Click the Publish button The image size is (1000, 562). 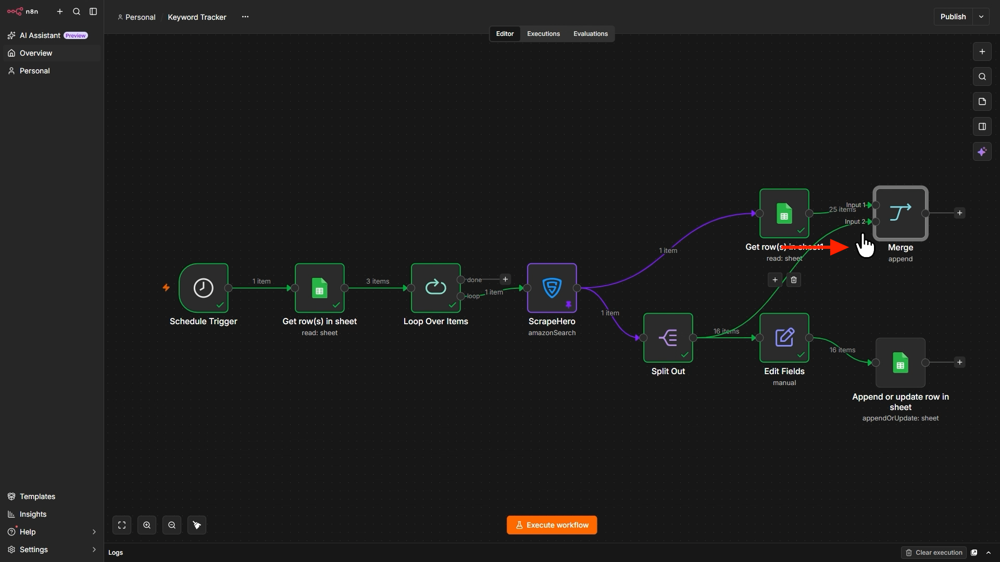point(953,17)
